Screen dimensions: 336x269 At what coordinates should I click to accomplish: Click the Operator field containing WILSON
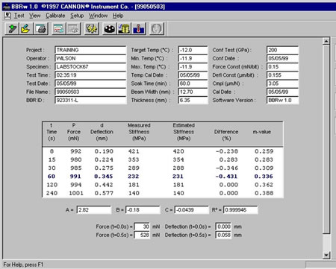pyautogui.click(x=90, y=58)
